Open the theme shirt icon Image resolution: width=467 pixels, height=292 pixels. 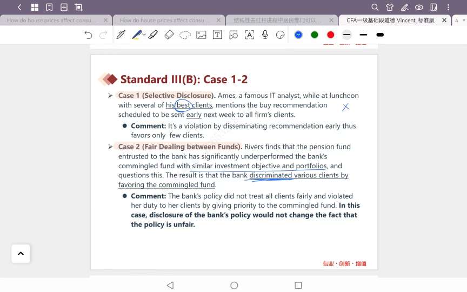pos(390,7)
